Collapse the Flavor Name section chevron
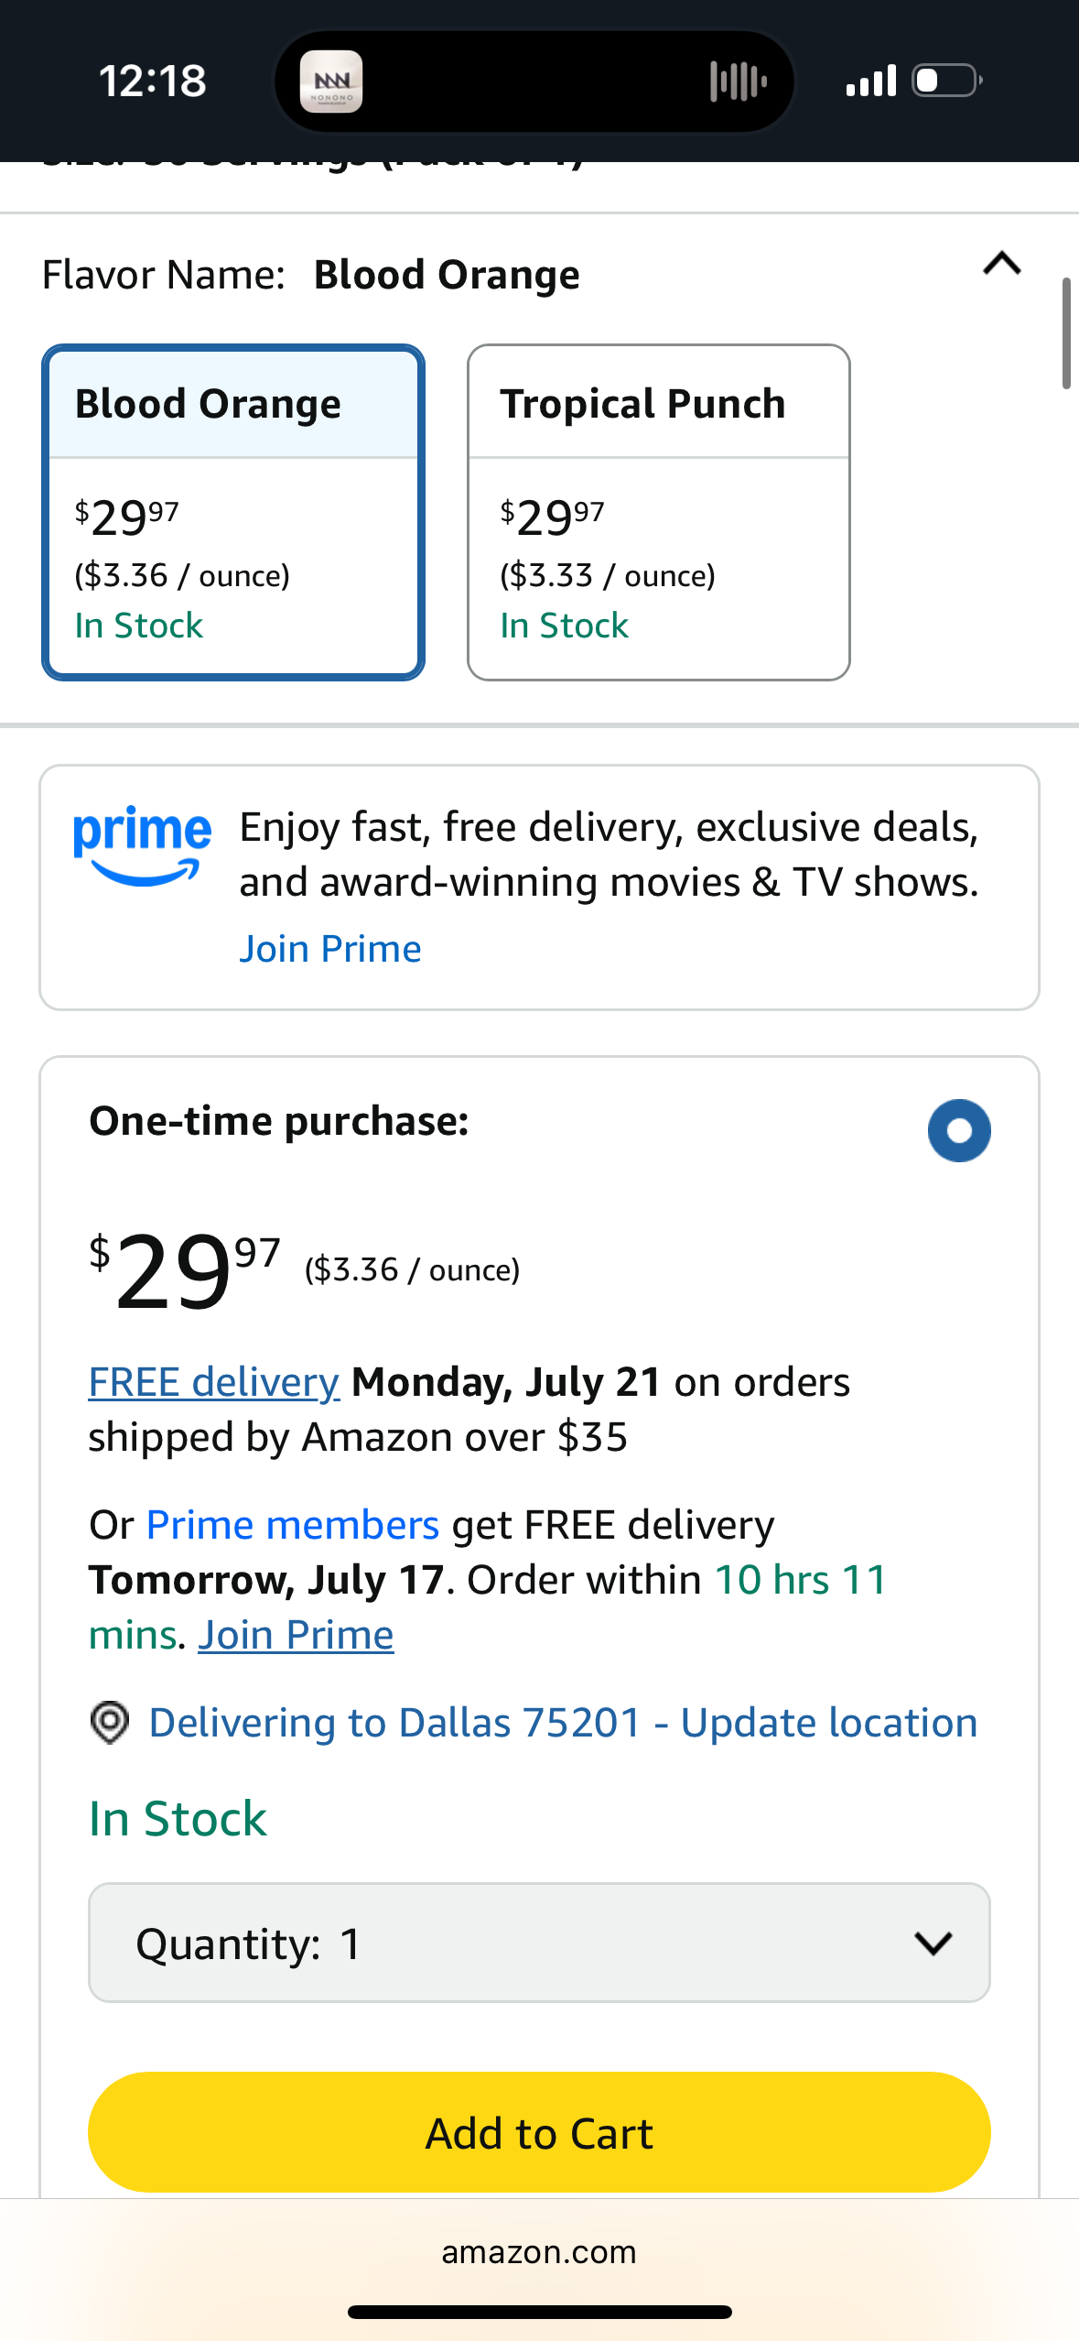This screenshot has width=1079, height=2341. point(1002,264)
